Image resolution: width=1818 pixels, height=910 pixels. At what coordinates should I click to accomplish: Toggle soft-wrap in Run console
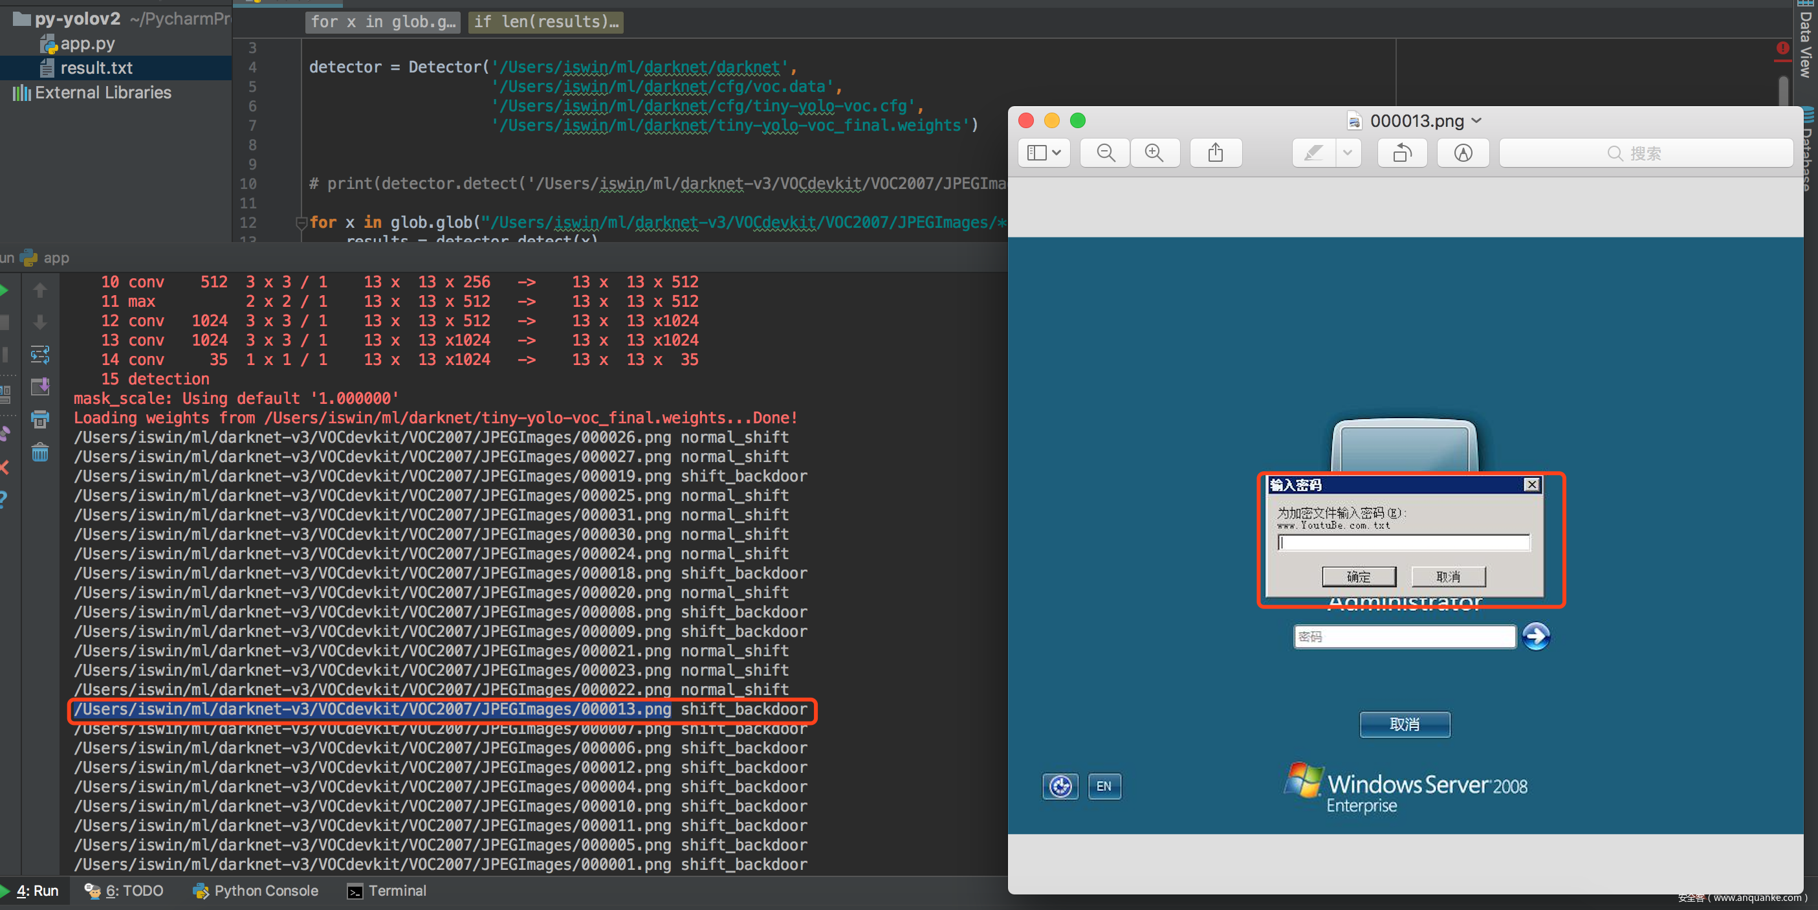[40, 355]
